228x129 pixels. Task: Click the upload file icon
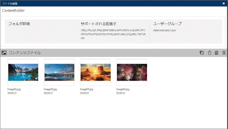coord(209,53)
